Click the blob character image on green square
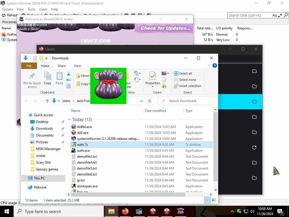The height and width of the screenshot is (217, 289). pyautogui.click(x=108, y=86)
